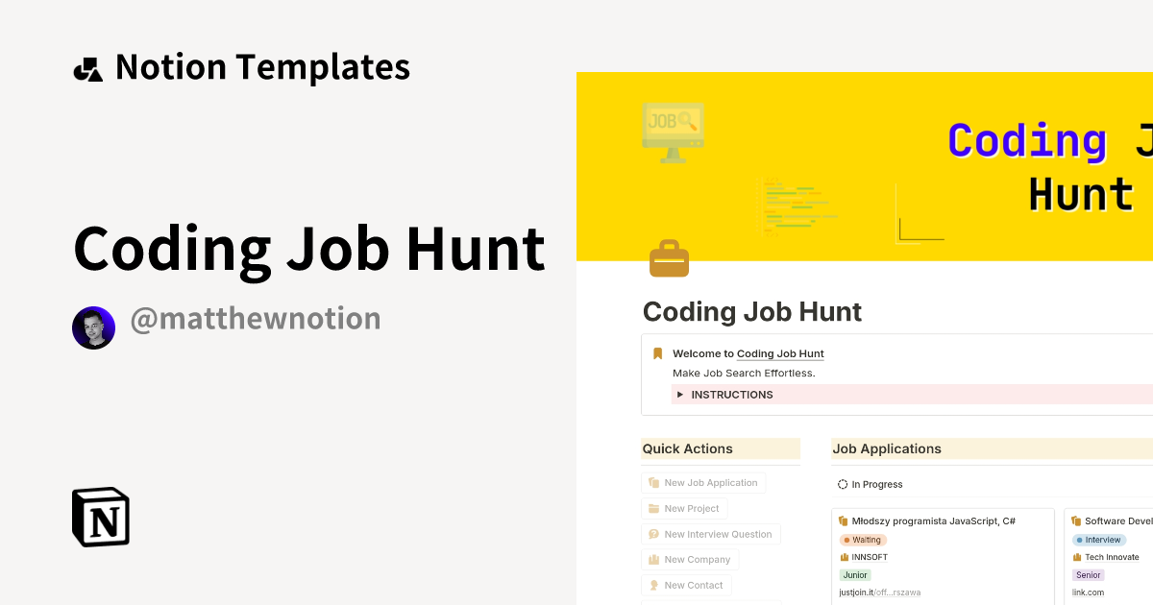Click the bookmark icon in the welcome callout
The image size is (1153, 605).
tap(657, 352)
